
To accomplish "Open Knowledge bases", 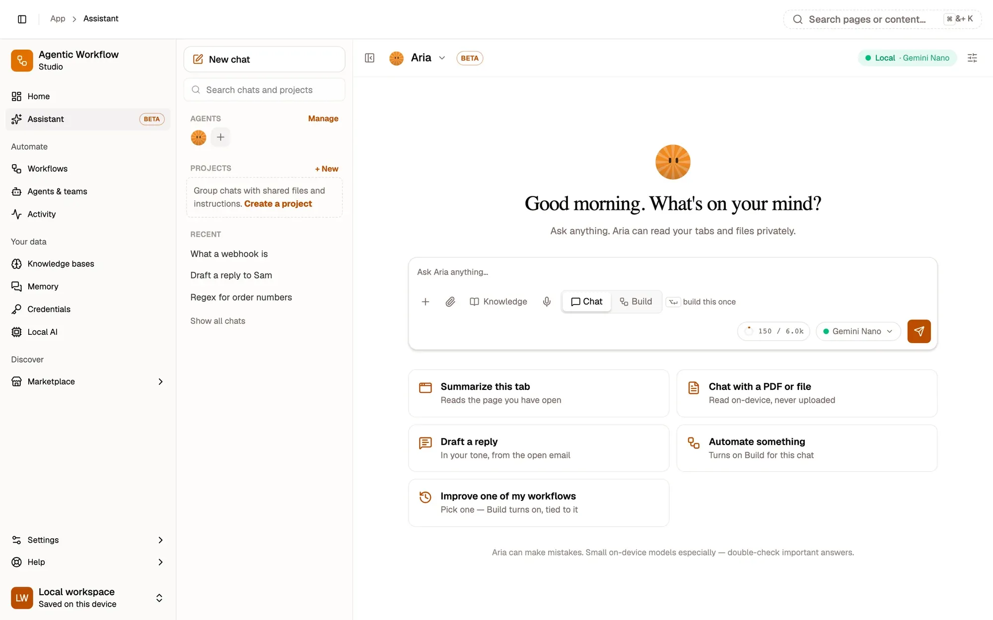I will pyautogui.click(x=88, y=264).
